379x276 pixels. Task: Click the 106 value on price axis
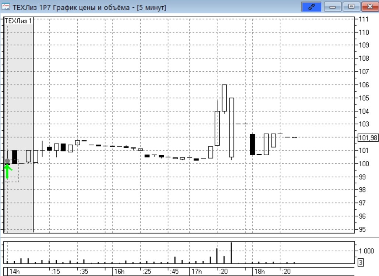point(364,85)
